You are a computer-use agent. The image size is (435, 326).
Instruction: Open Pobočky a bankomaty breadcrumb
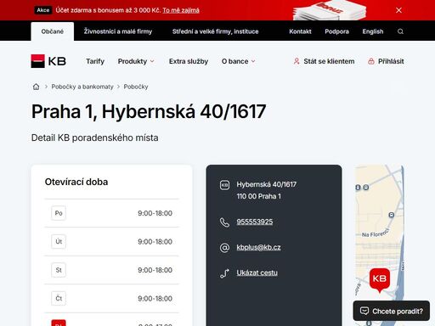[x=82, y=87]
